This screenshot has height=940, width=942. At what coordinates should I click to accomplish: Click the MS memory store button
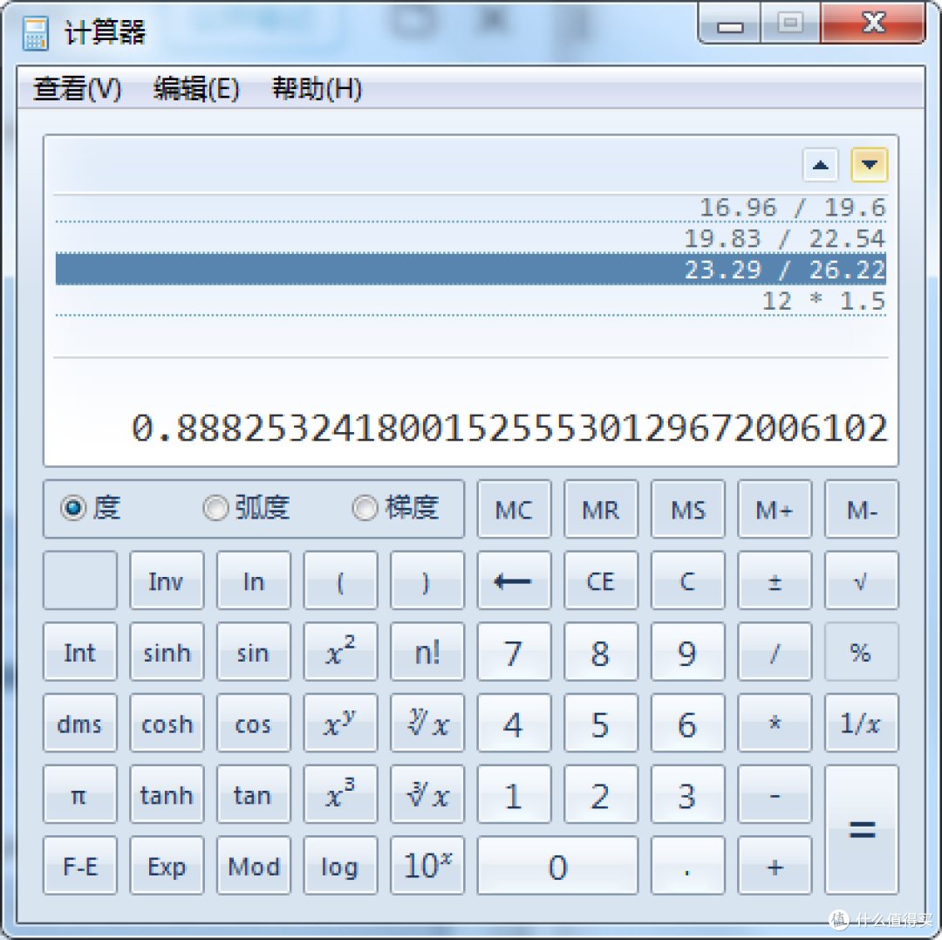(x=687, y=509)
